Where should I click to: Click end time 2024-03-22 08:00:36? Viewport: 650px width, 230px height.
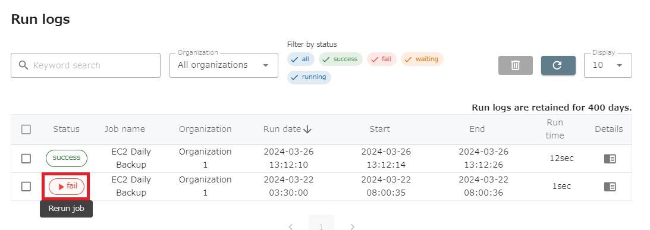tap(483, 187)
